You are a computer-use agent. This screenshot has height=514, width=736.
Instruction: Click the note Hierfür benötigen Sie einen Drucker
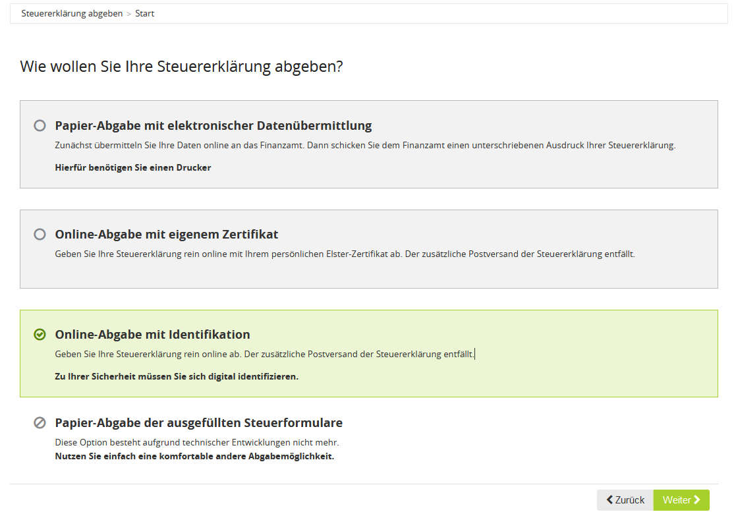coord(132,167)
